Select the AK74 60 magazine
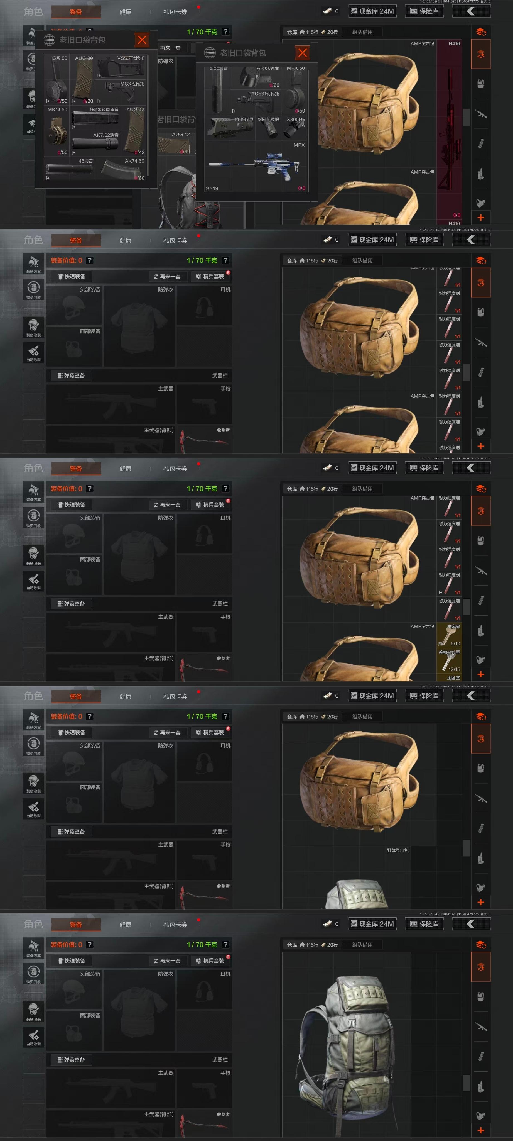This screenshot has width=513, height=1141. [121, 169]
